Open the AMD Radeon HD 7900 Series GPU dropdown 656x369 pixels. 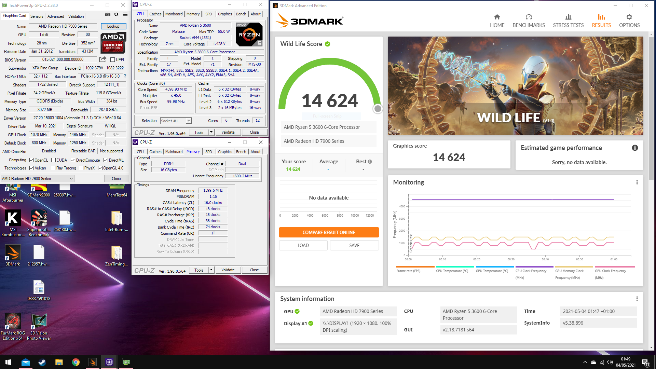coord(38,179)
